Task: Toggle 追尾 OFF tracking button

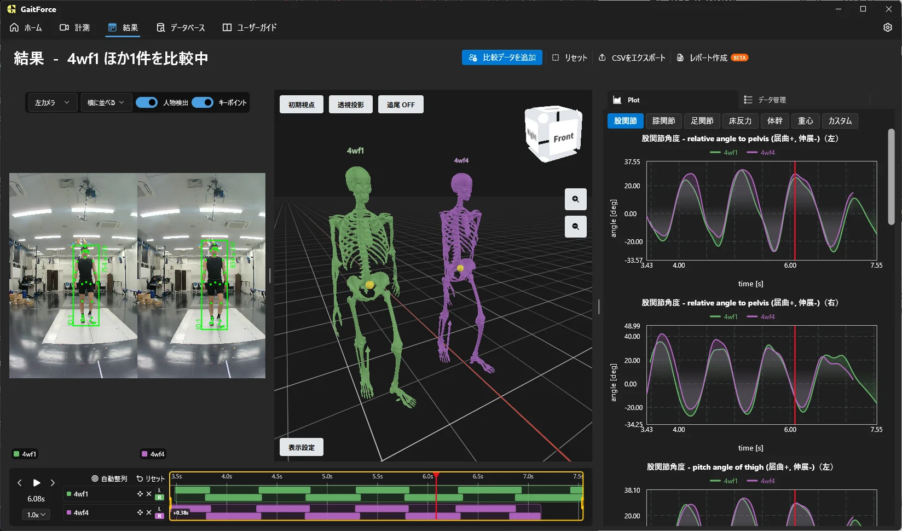Action: 401,105
